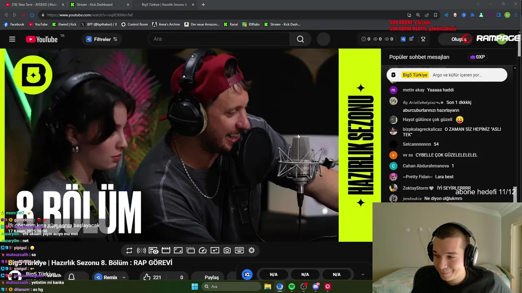Open the Filtreler filter panel

pos(102,39)
